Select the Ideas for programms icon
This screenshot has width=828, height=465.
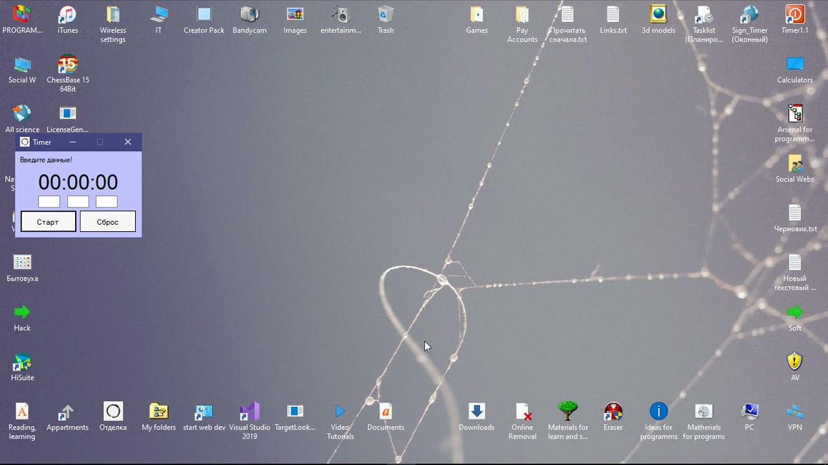[659, 411]
